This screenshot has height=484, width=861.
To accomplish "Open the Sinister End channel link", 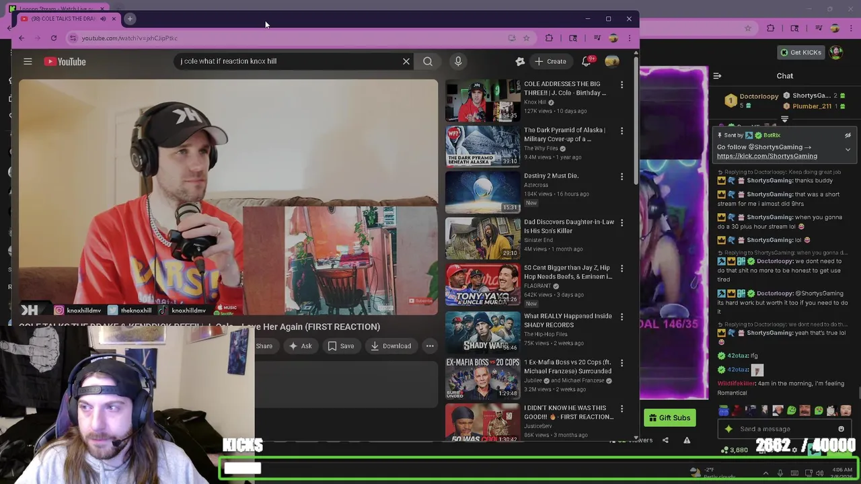I will click(x=538, y=240).
